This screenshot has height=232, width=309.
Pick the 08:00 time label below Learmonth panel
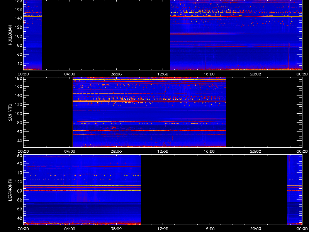(x=116, y=229)
